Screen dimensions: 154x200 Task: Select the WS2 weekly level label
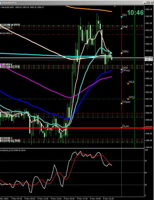(132, 97)
